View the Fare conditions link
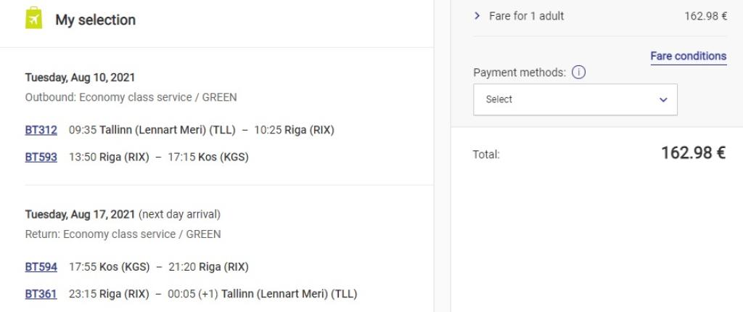743x312 pixels. [x=688, y=56]
